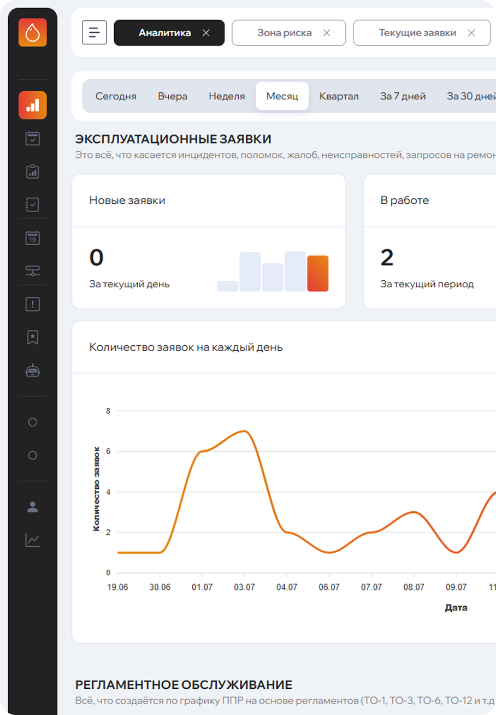Open the robot assistant sidebar icon

(32, 371)
